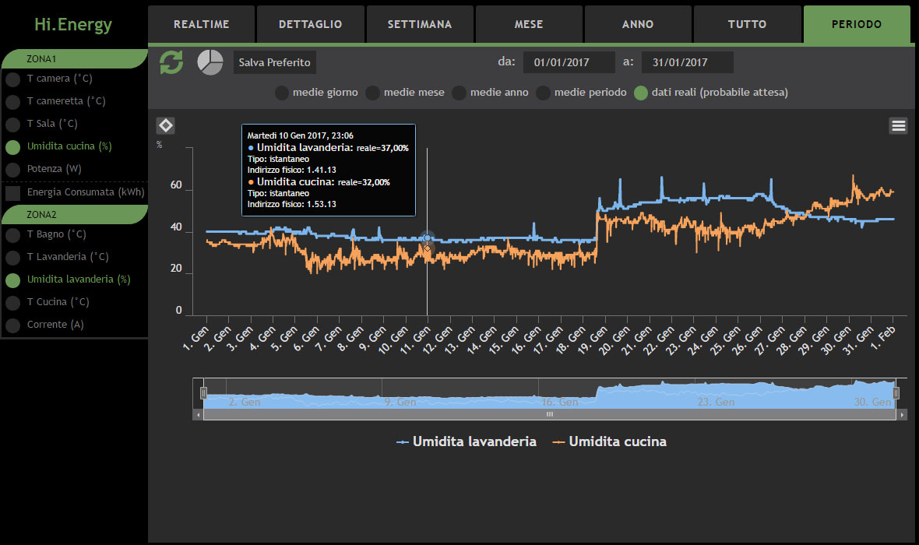Viewport: 919px width, 545px height.
Task: Hide Umidita cucina via chart legend
Action: [610, 442]
